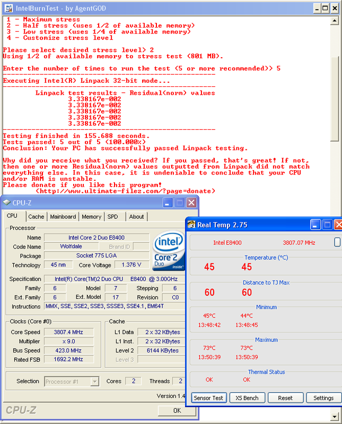Minimize the CPU-Z window
Screen dimensions: 342x424
click(x=168, y=202)
